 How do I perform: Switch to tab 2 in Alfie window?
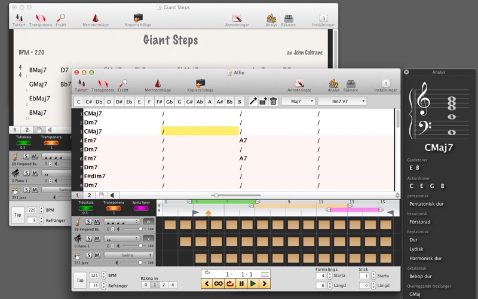pyautogui.click(x=89, y=195)
